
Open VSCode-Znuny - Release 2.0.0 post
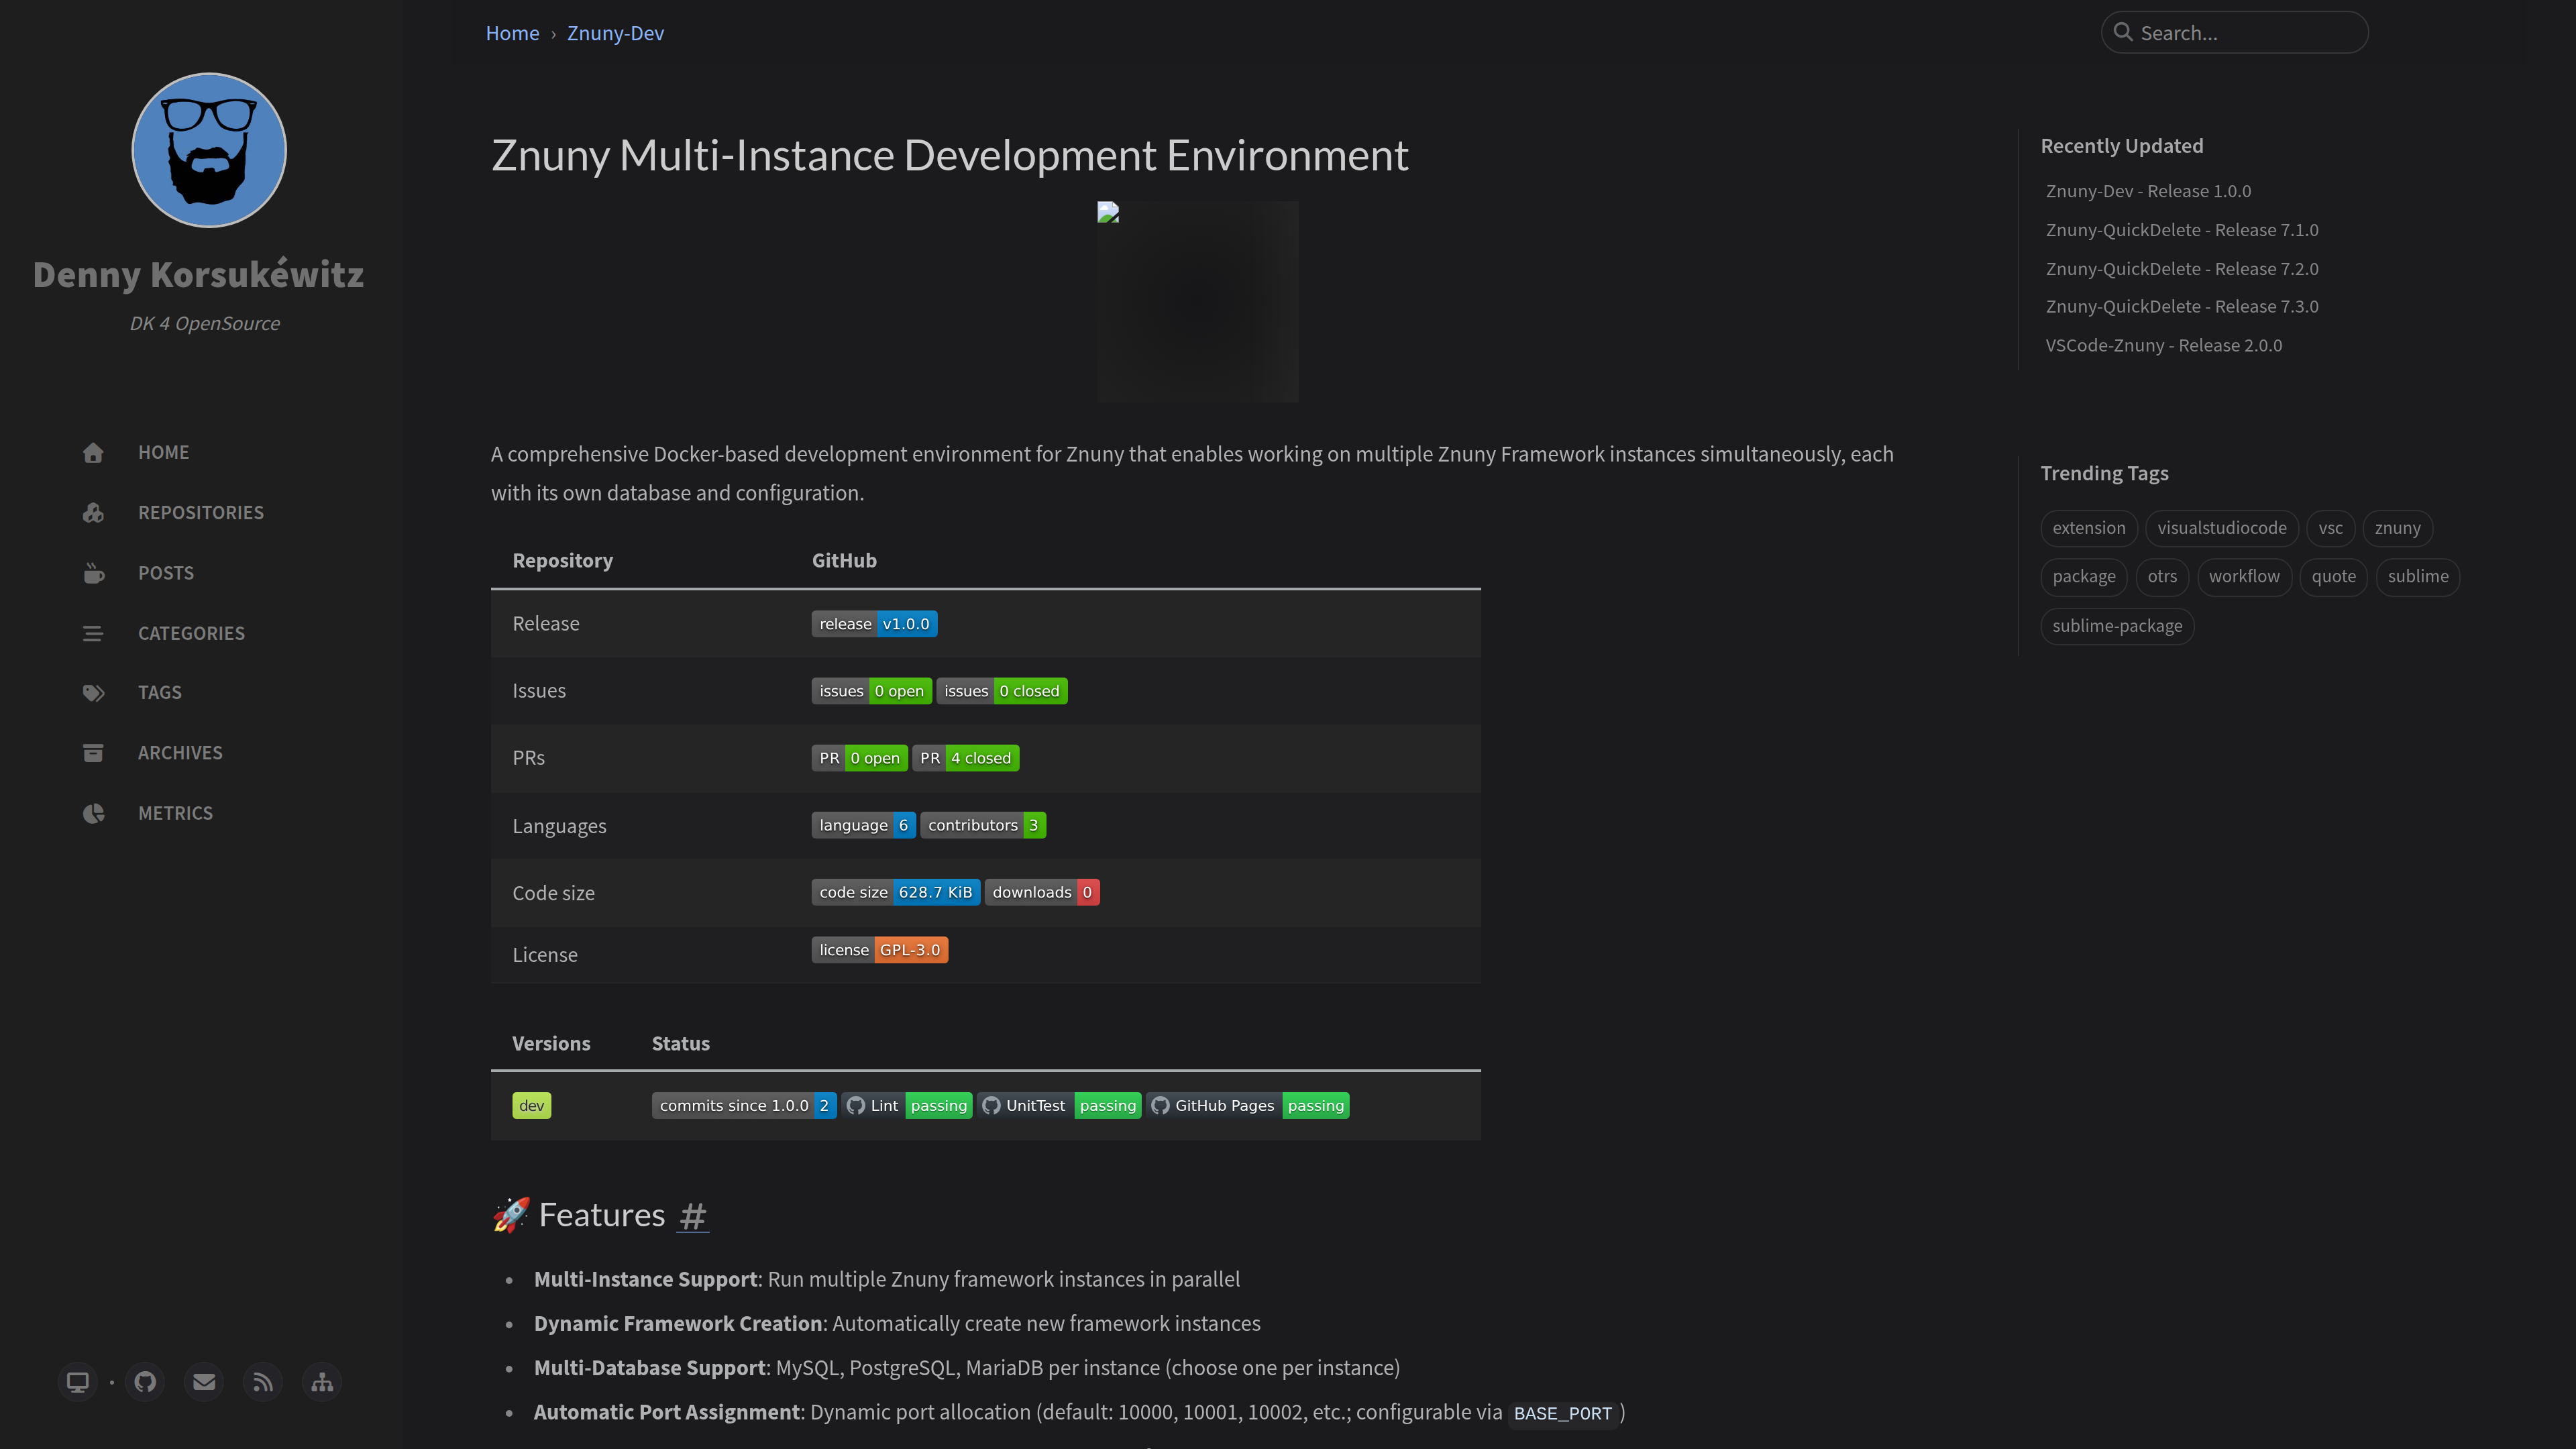2164,345
